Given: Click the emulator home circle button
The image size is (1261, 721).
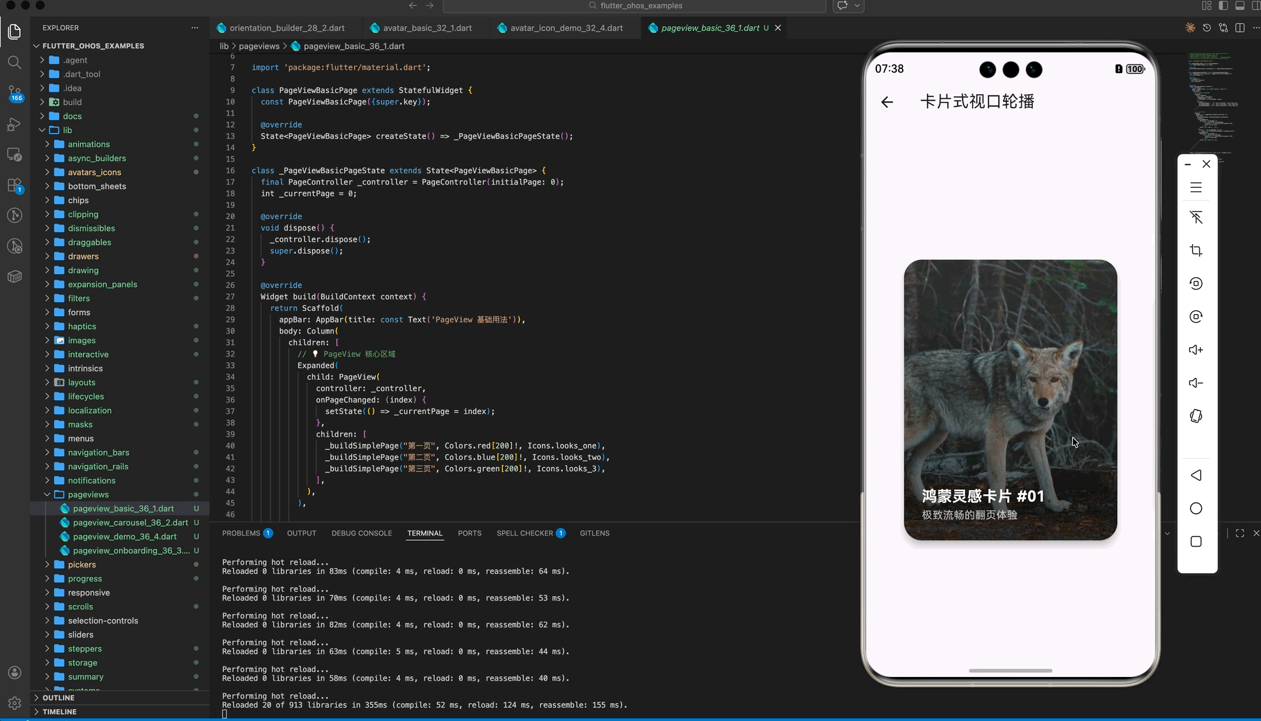Looking at the screenshot, I should coord(1196,508).
